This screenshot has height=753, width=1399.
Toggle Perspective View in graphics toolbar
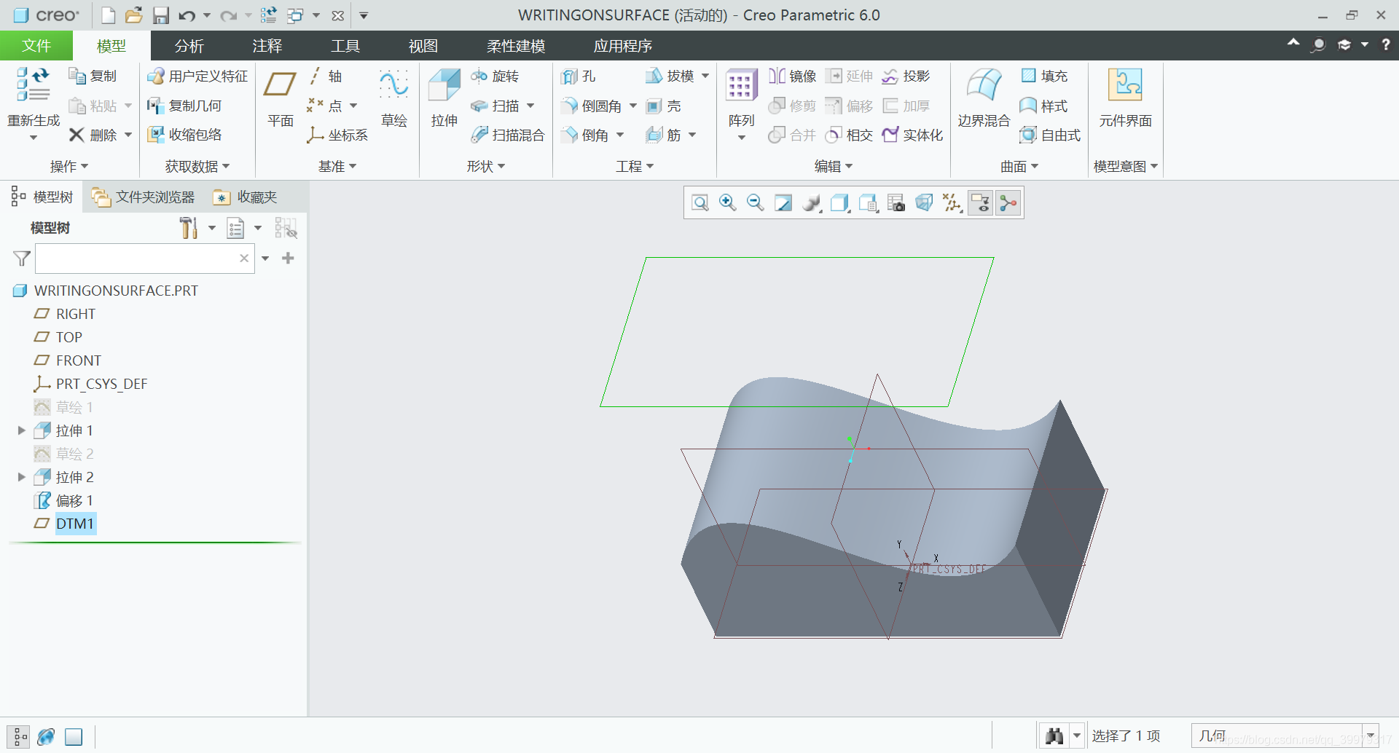[x=924, y=203]
